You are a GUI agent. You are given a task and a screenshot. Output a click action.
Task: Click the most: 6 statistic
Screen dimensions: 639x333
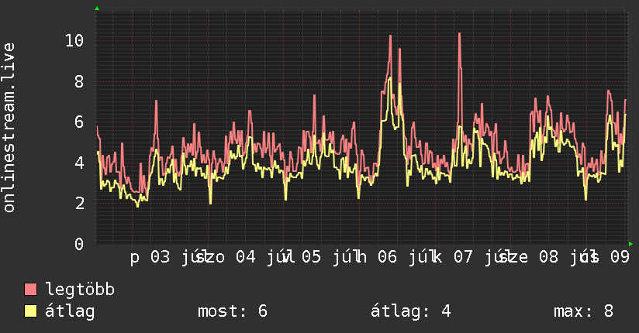(x=233, y=311)
